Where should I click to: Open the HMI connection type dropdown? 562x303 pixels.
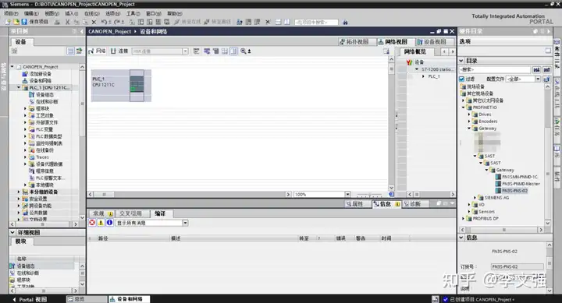tap(185, 51)
